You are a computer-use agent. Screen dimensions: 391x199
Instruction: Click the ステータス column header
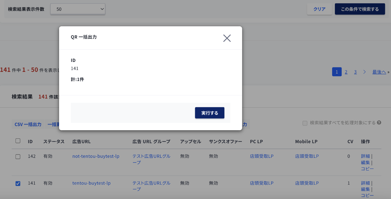(x=54, y=142)
